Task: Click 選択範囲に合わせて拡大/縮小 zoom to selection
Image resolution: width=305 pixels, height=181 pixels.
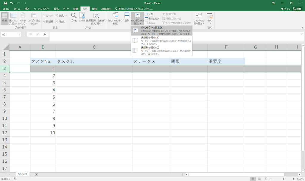Action: click(96, 18)
